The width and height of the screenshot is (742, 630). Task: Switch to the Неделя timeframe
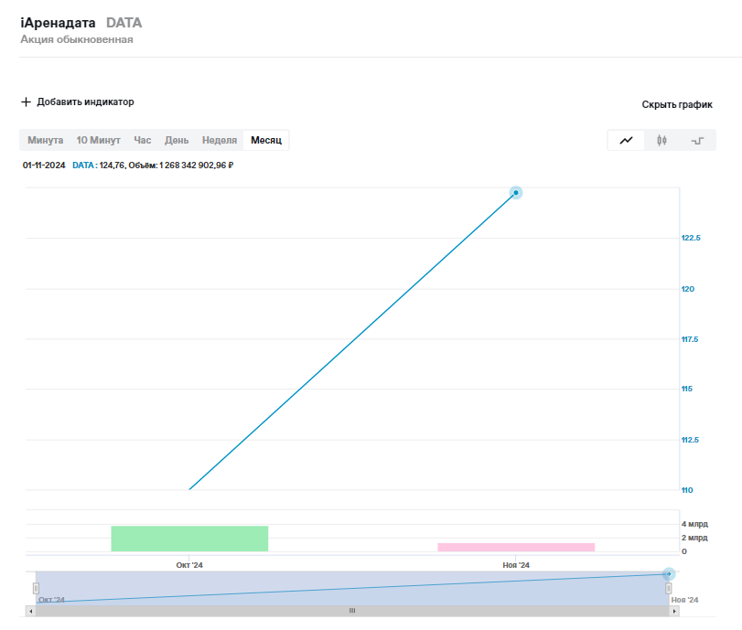(x=220, y=141)
